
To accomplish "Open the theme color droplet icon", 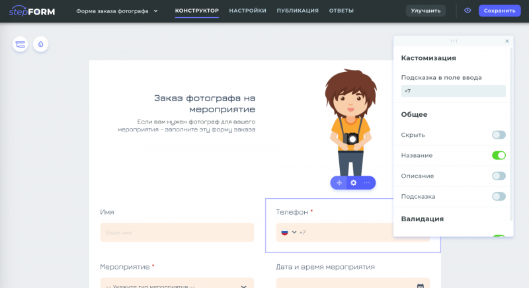I will (41, 44).
